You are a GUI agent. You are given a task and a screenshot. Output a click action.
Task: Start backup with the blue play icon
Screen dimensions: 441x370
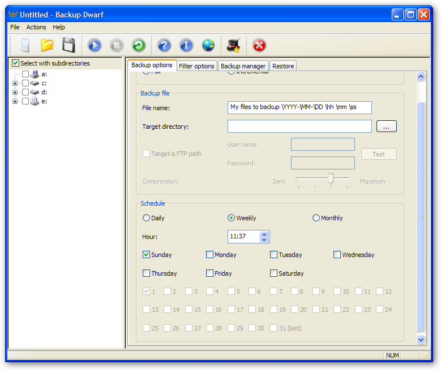[x=95, y=45]
